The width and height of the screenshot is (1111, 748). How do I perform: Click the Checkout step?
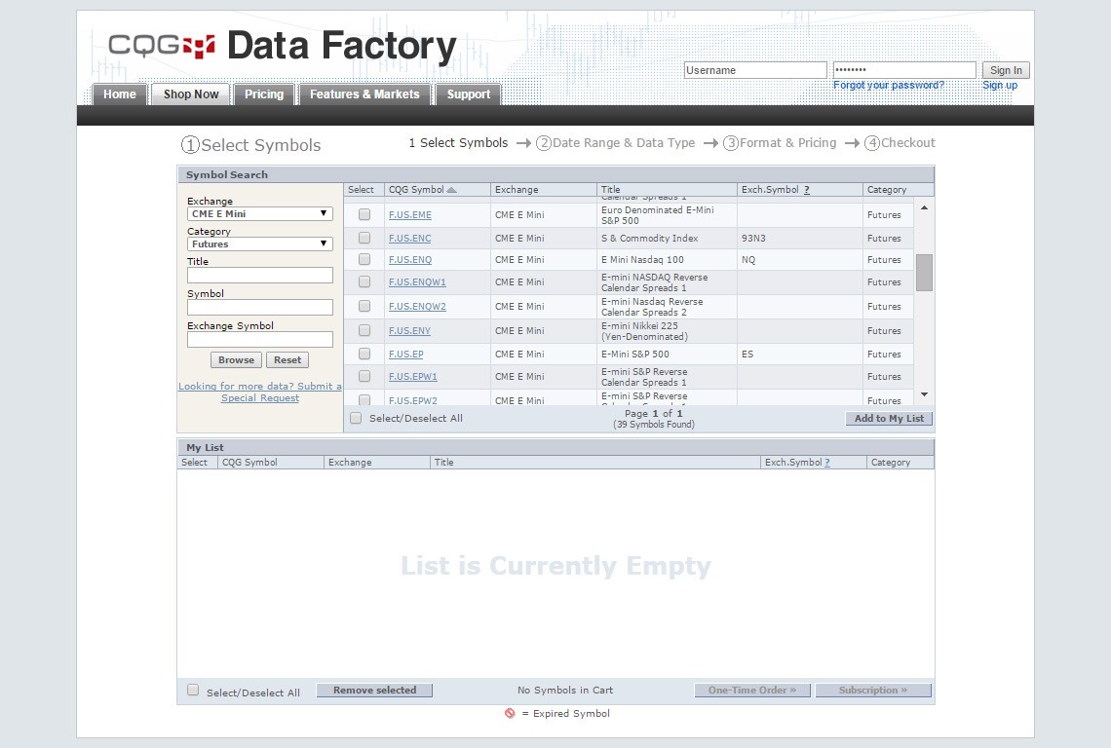point(900,143)
